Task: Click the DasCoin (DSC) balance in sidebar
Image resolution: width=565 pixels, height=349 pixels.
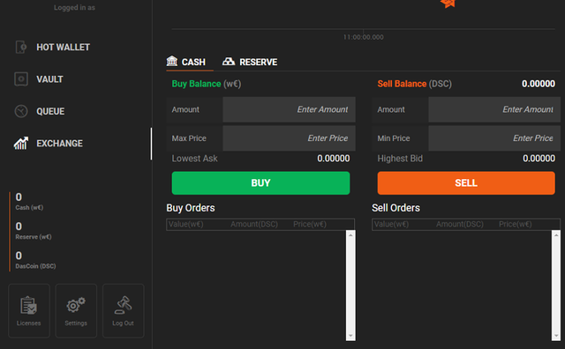Action: 35,260
